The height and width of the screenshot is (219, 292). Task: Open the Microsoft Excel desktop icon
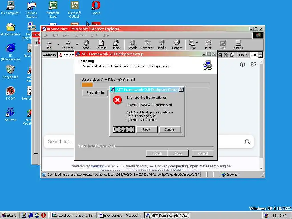point(53,10)
